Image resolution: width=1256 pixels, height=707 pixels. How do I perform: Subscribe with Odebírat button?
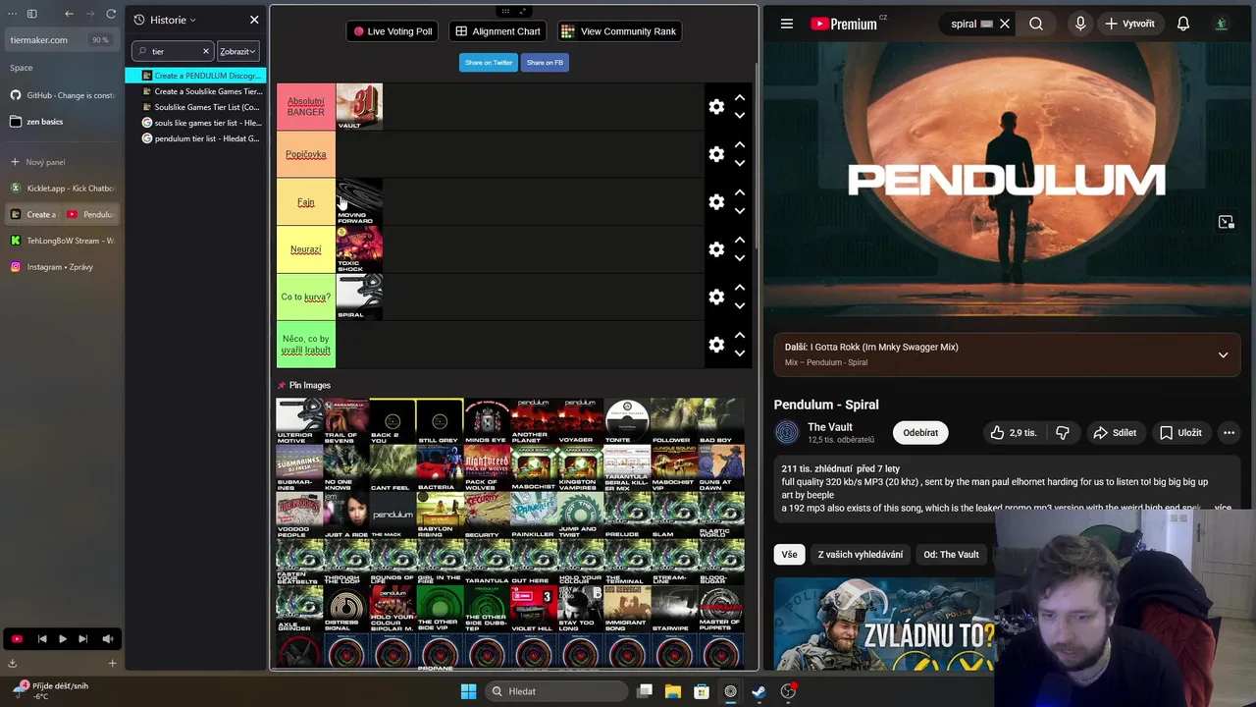(920, 433)
